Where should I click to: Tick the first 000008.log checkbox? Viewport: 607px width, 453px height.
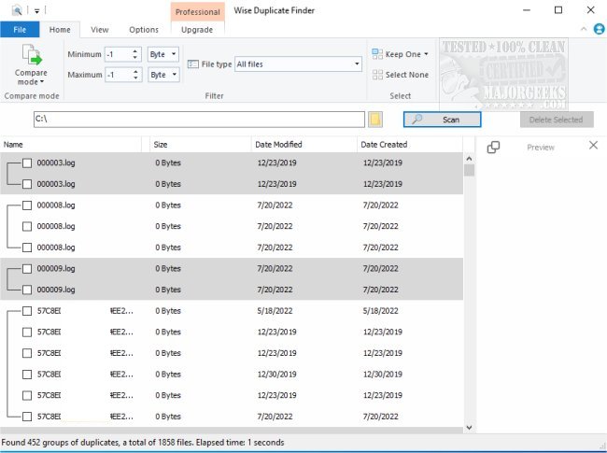point(27,205)
